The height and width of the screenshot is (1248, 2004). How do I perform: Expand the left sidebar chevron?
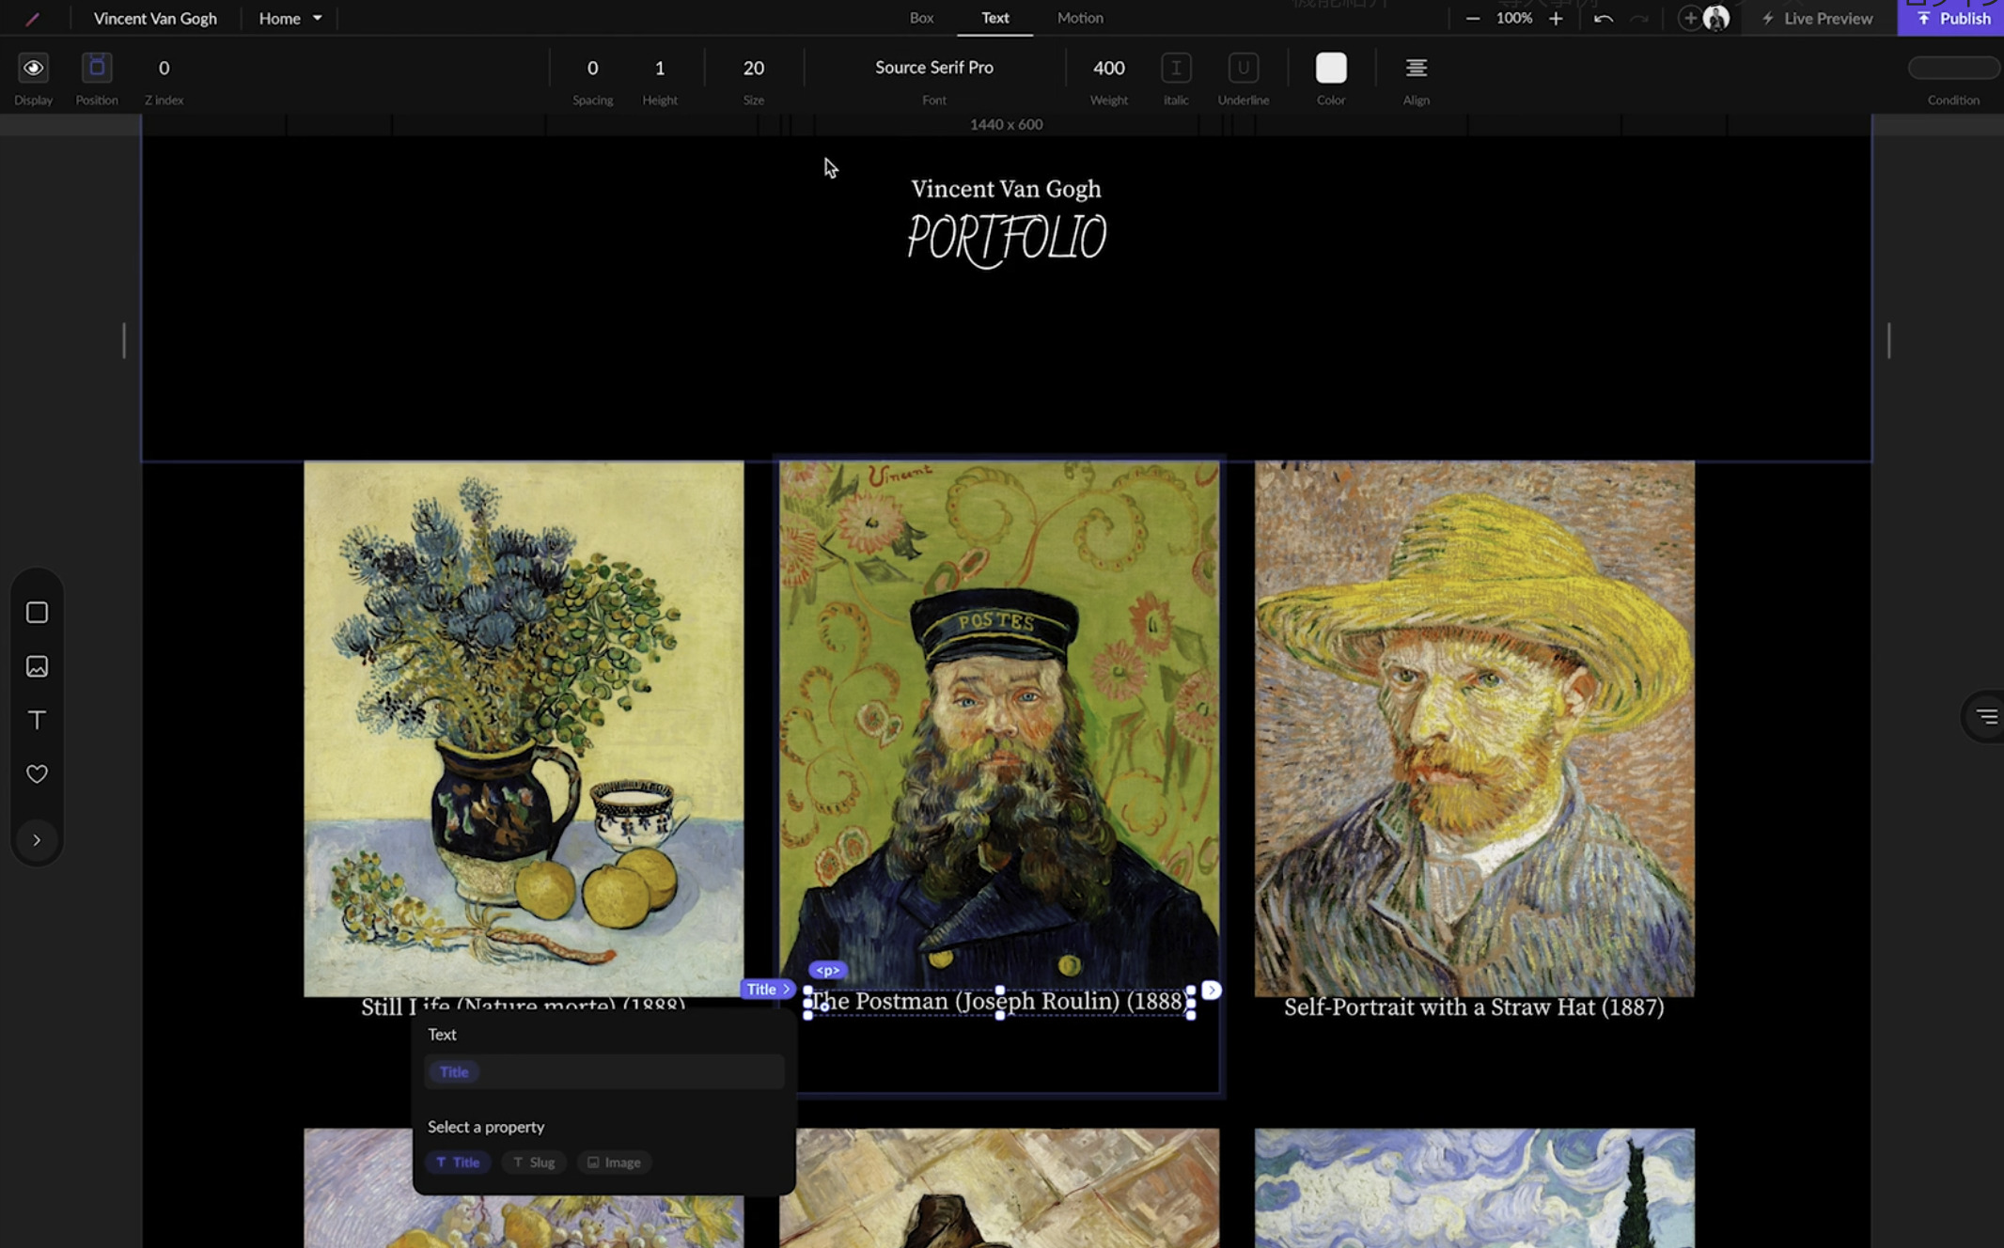[x=37, y=840]
